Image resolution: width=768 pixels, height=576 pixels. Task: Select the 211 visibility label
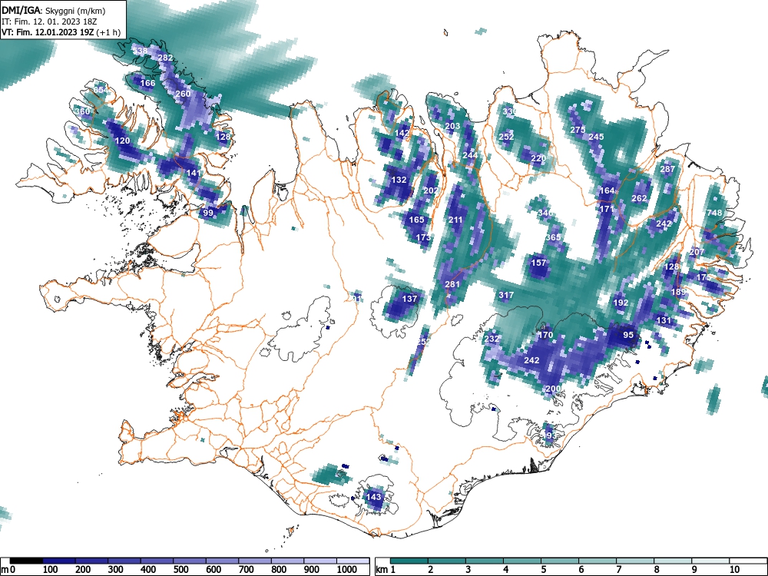coord(455,220)
